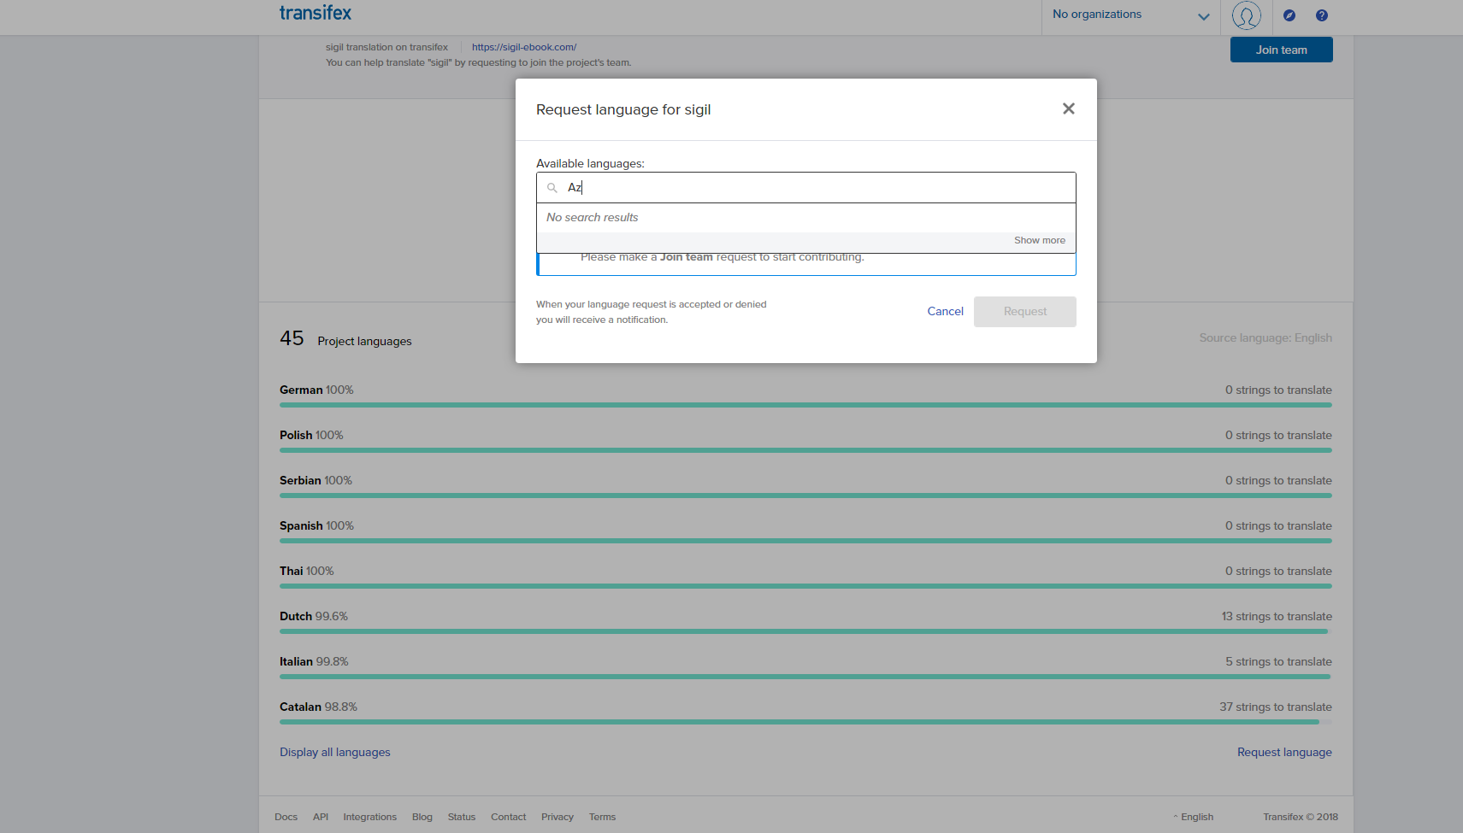Click the compass explore icon
This screenshot has height=833, width=1463.
pyautogui.click(x=1289, y=15)
